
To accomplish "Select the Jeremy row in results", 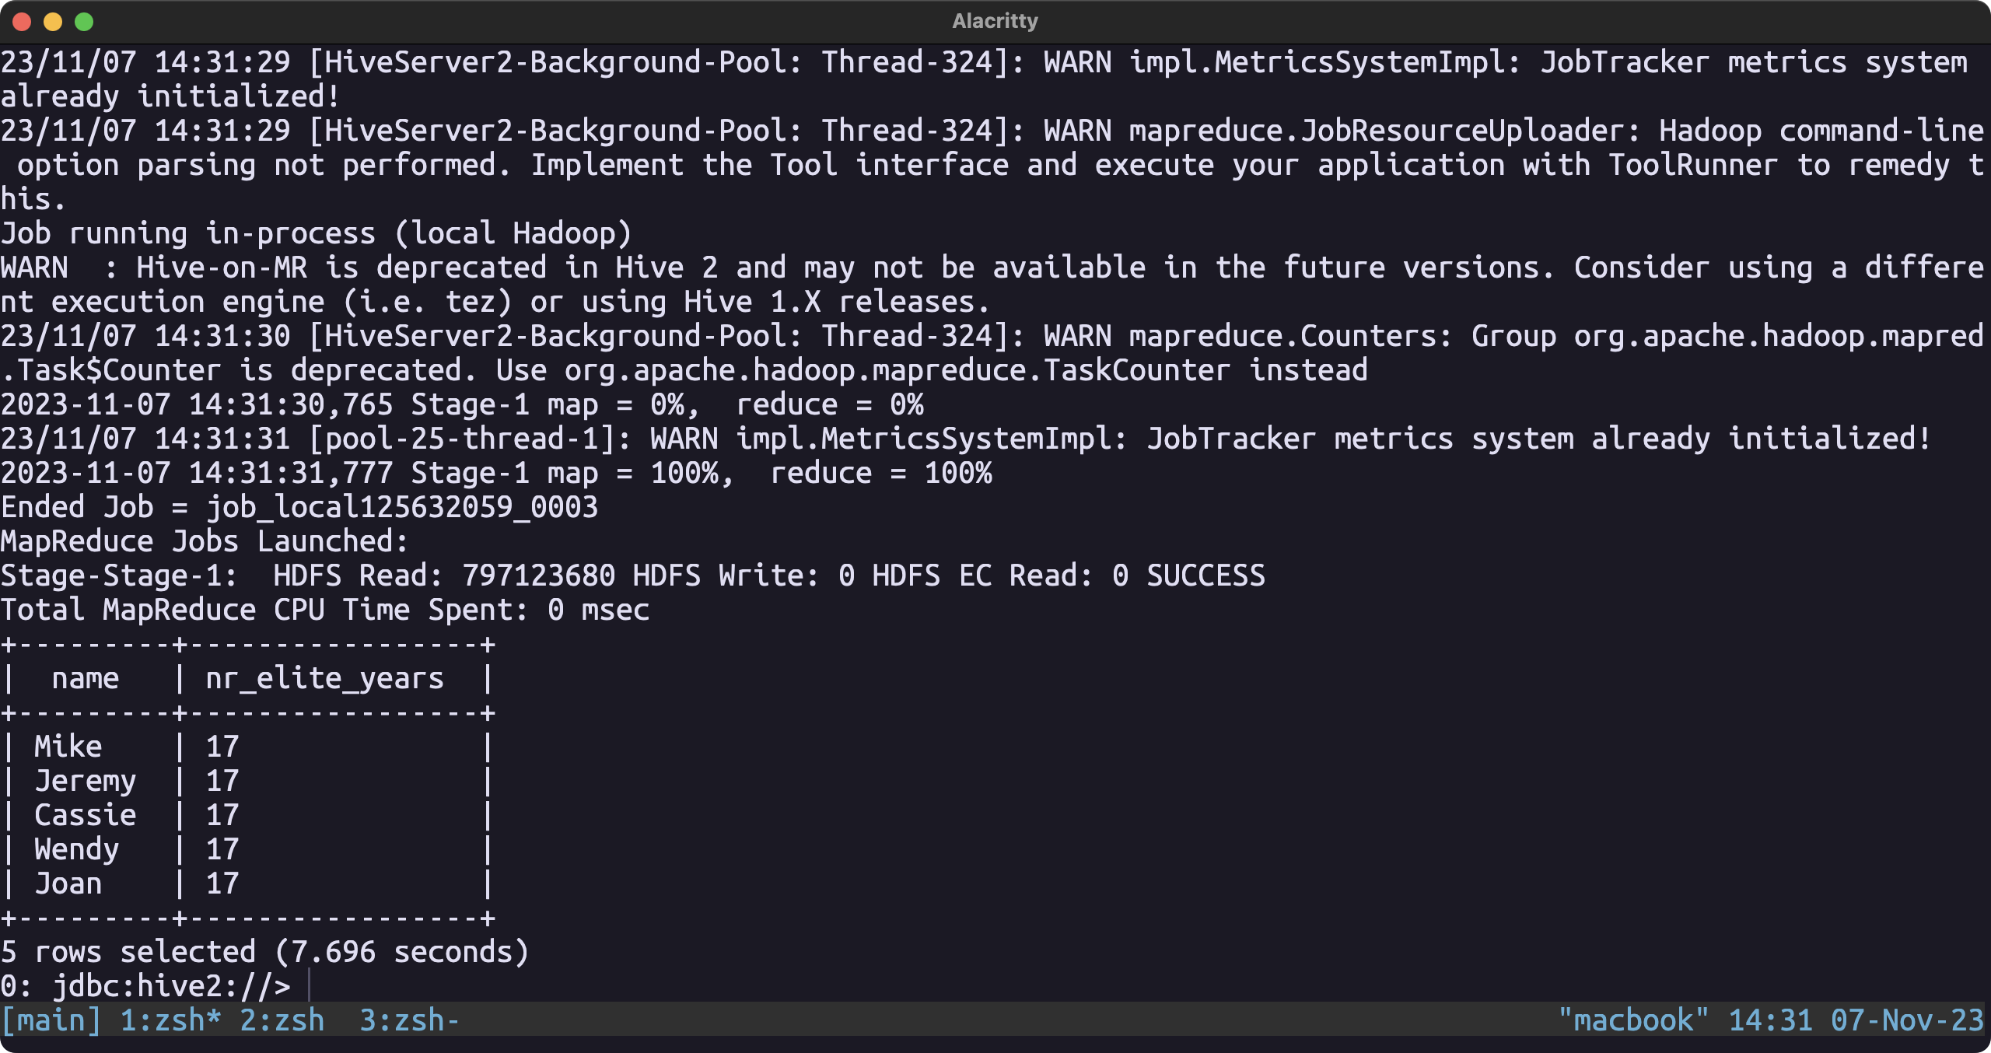I will click(86, 781).
